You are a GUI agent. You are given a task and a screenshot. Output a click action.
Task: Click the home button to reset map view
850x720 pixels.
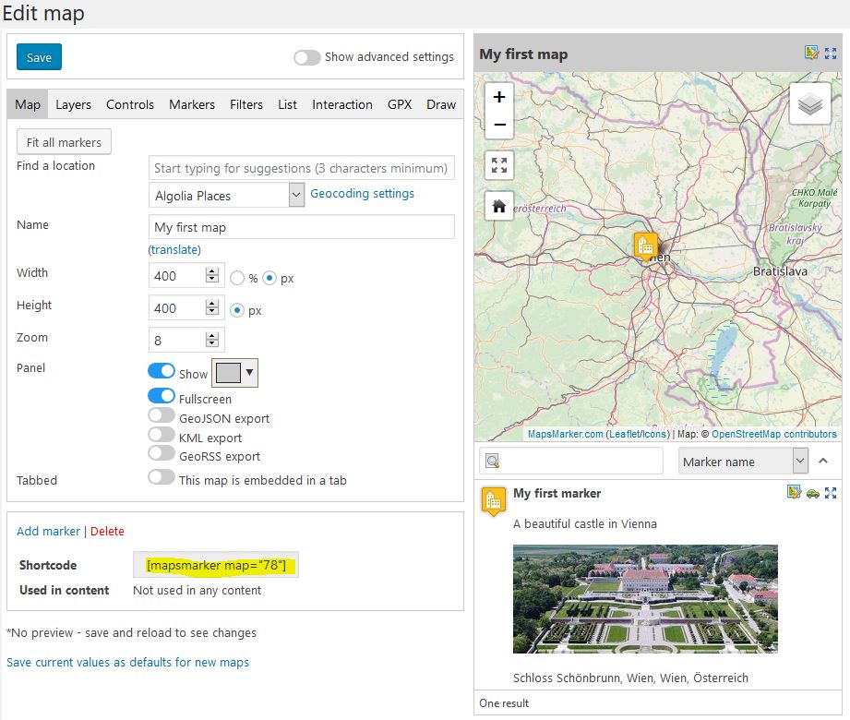click(x=499, y=206)
